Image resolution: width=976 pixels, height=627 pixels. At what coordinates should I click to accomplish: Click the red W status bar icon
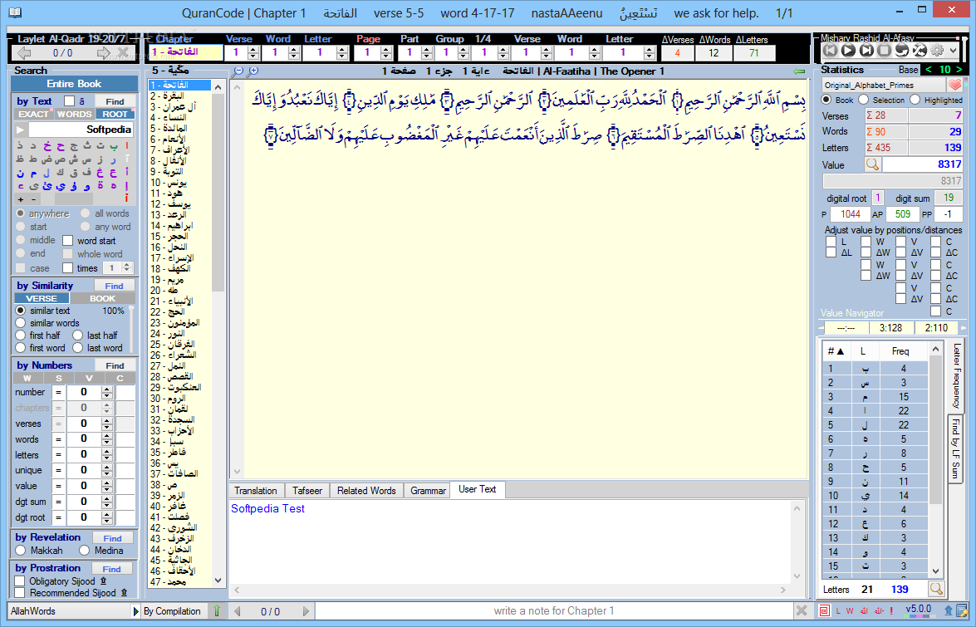(x=850, y=611)
